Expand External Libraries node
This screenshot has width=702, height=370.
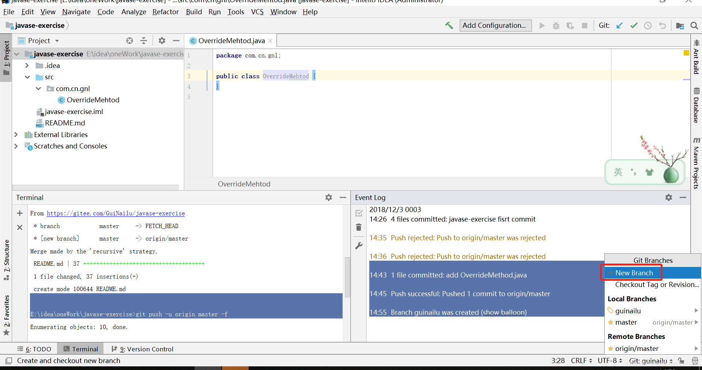click(16, 135)
